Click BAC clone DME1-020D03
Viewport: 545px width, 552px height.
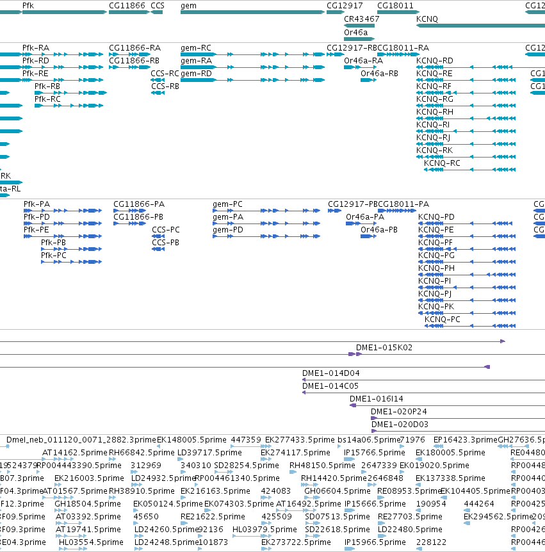(x=458, y=431)
